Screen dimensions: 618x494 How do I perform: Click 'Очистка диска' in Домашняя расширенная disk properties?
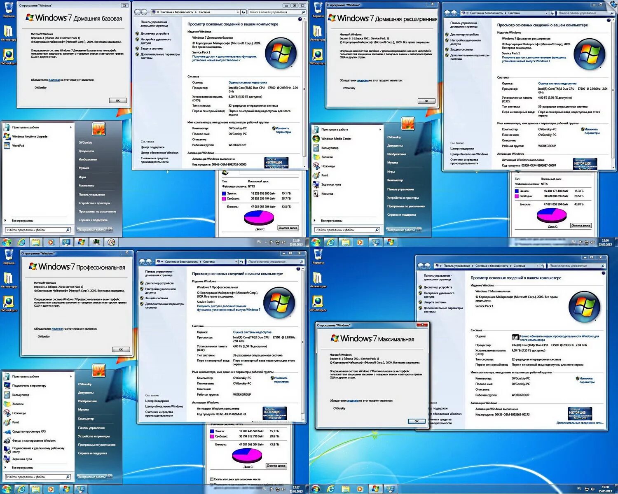click(x=581, y=226)
